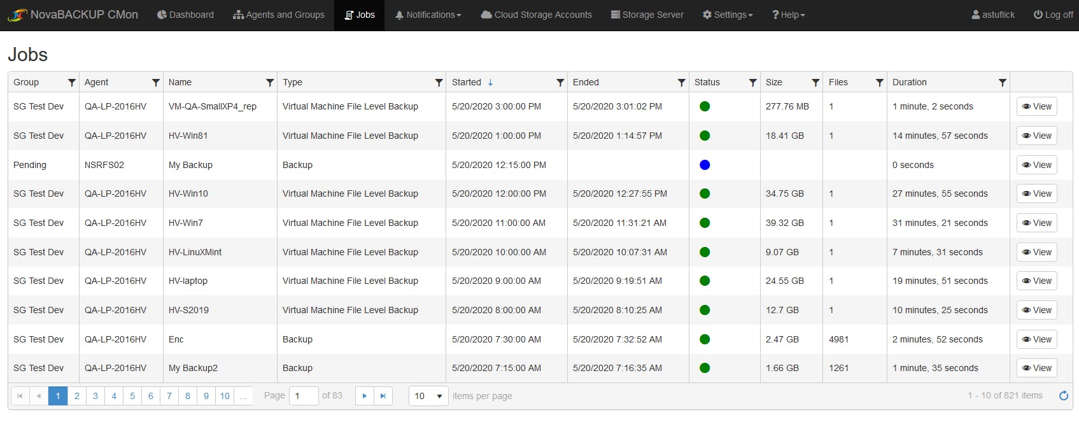The width and height of the screenshot is (1079, 422).
Task: Open Cloud Storage Accounts page
Action: coord(537,15)
